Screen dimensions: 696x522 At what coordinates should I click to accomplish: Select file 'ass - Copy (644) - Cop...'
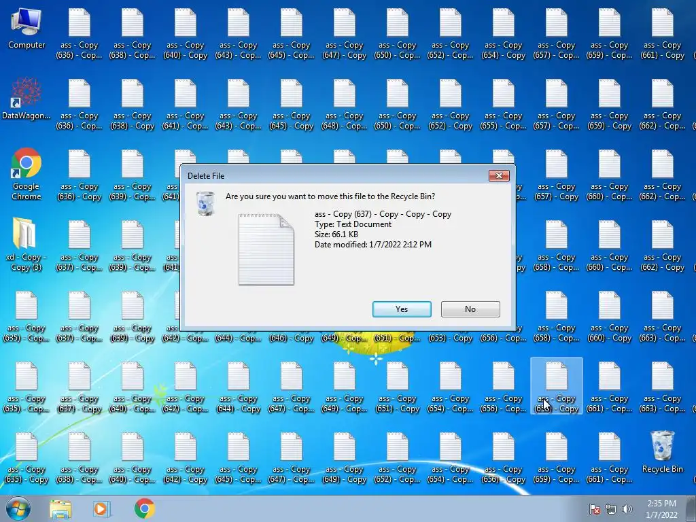239,338
